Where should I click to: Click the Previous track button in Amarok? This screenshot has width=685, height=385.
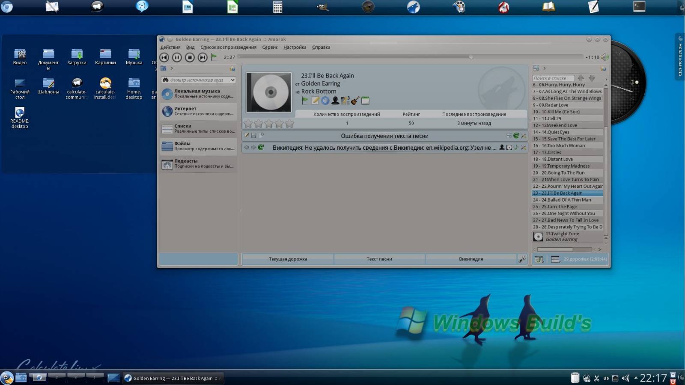tap(164, 57)
